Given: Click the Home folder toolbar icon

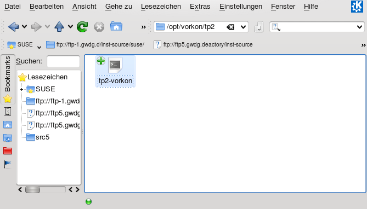Looking at the screenshot, I should (116, 27).
